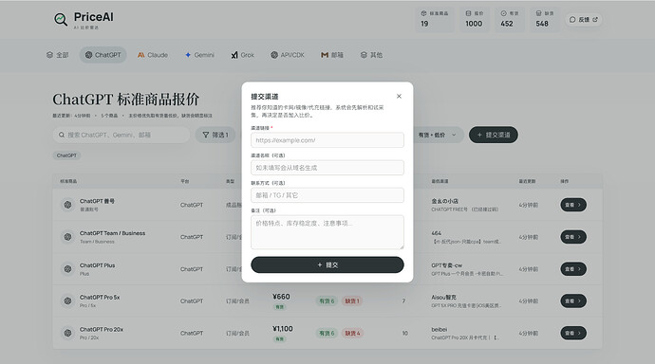Click the ChatGPT Pro 5x row icon

point(67,300)
